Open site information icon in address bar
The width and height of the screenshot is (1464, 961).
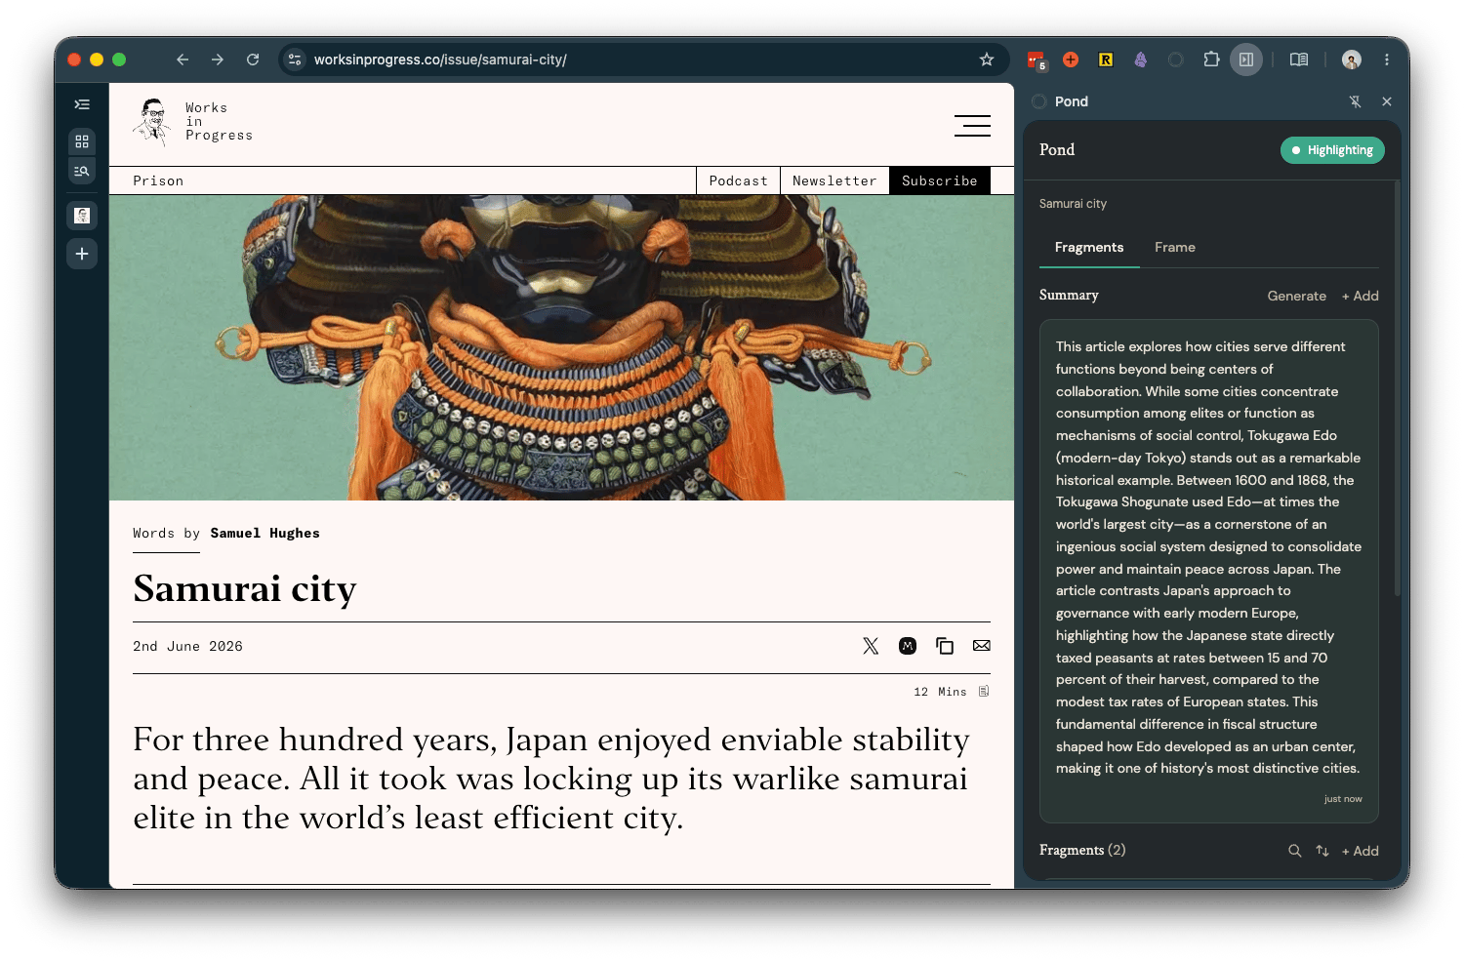point(295,60)
